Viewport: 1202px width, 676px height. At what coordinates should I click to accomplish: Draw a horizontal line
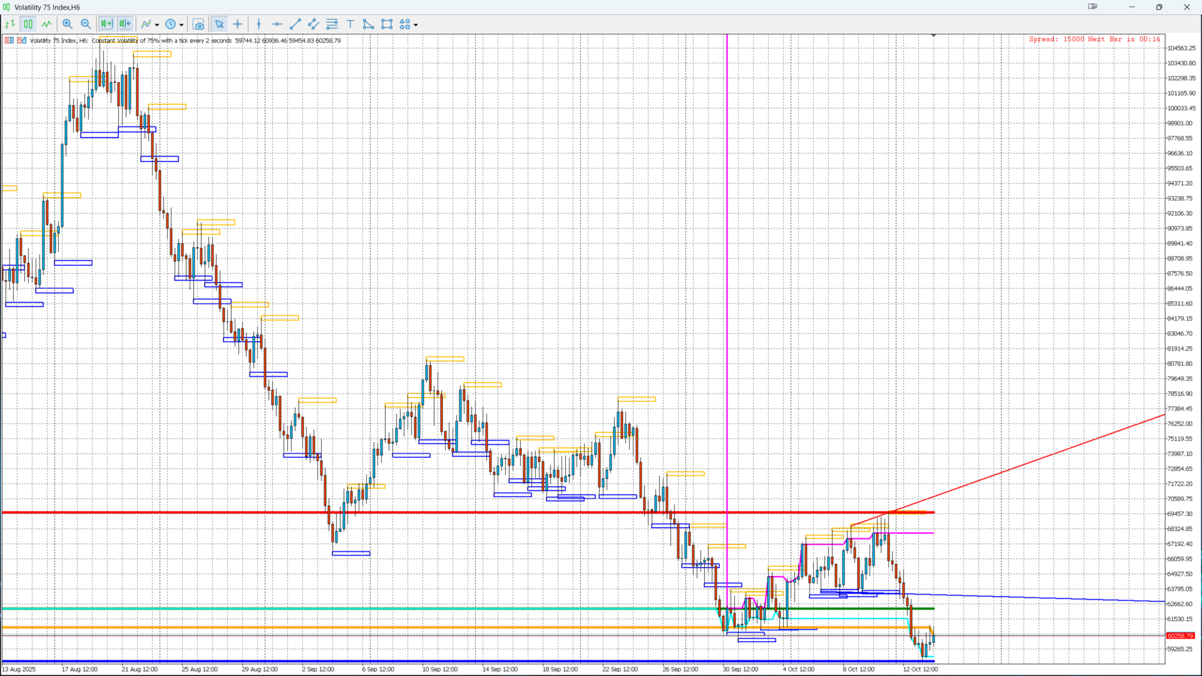coord(277,24)
